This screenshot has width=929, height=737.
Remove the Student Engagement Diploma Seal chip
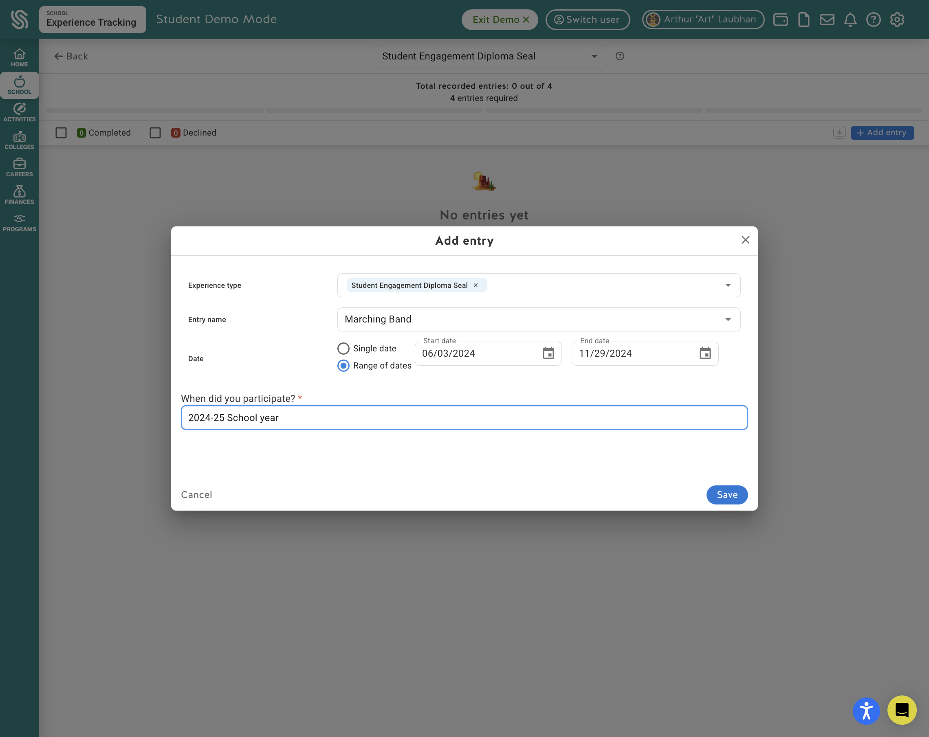click(x=476, y=285)
